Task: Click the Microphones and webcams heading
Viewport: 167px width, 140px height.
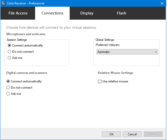Action: (x=26, y=34)
